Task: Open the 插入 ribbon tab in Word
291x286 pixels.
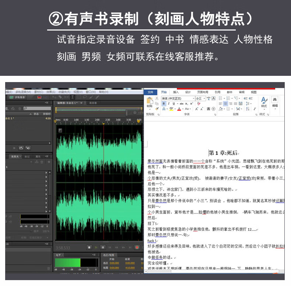Action: [176, 92]
